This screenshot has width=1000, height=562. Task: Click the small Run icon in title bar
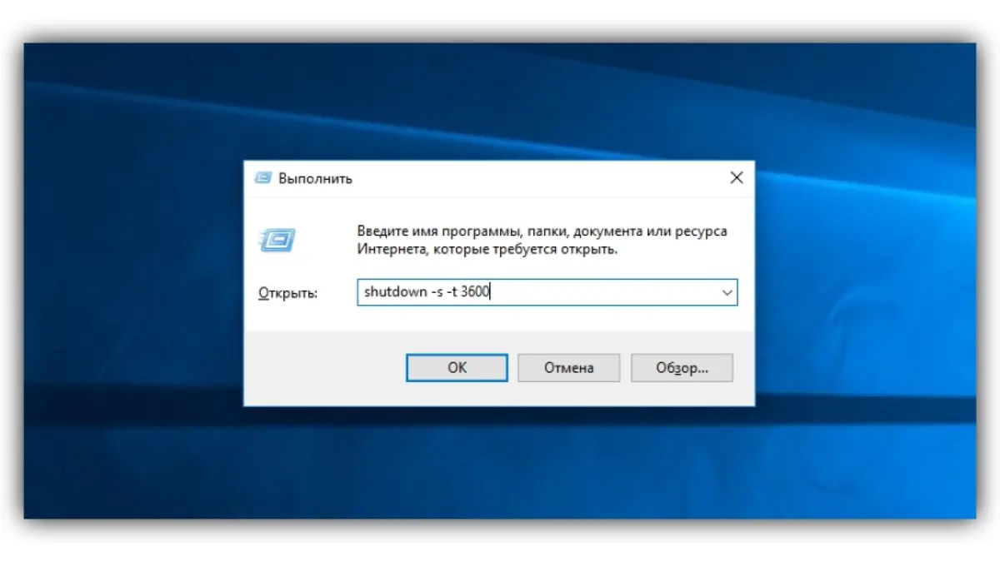click(263, 178)
